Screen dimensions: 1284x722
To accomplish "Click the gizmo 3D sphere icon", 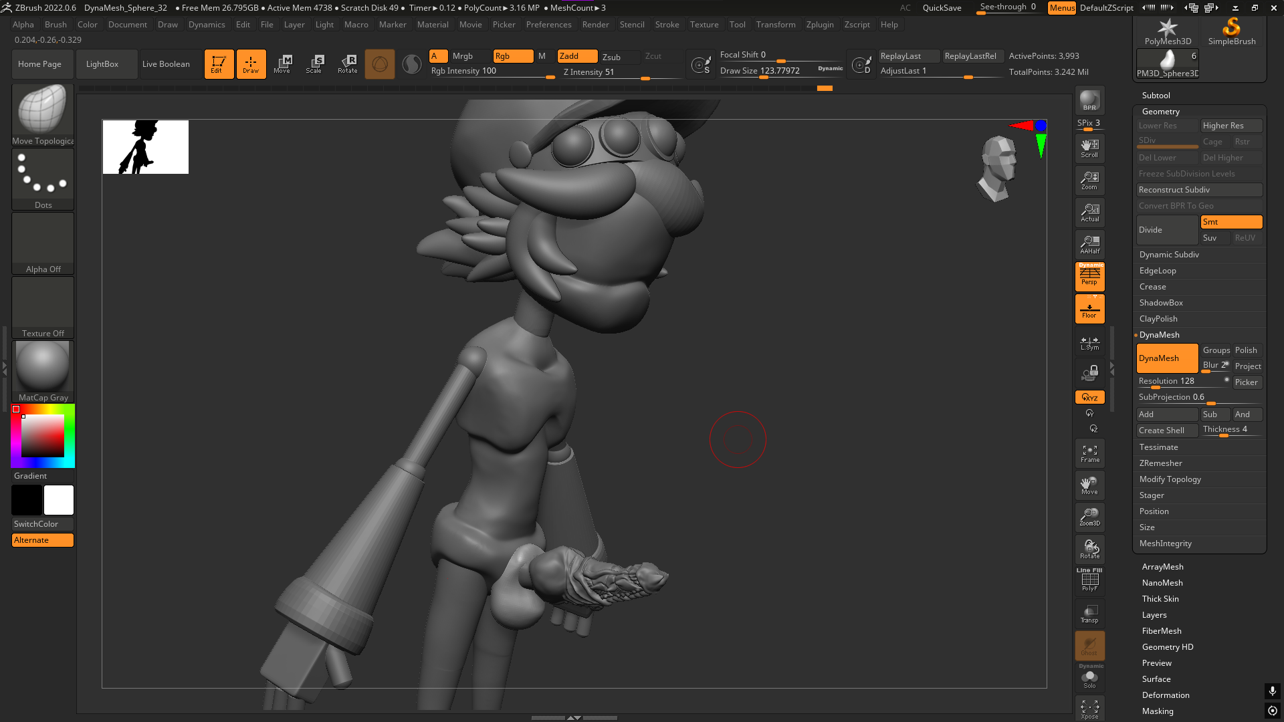I will [x=379, y=64].
